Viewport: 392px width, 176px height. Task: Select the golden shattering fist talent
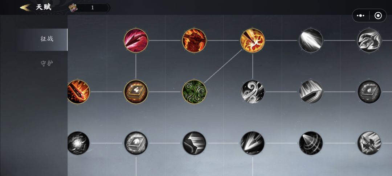[253, 41]
